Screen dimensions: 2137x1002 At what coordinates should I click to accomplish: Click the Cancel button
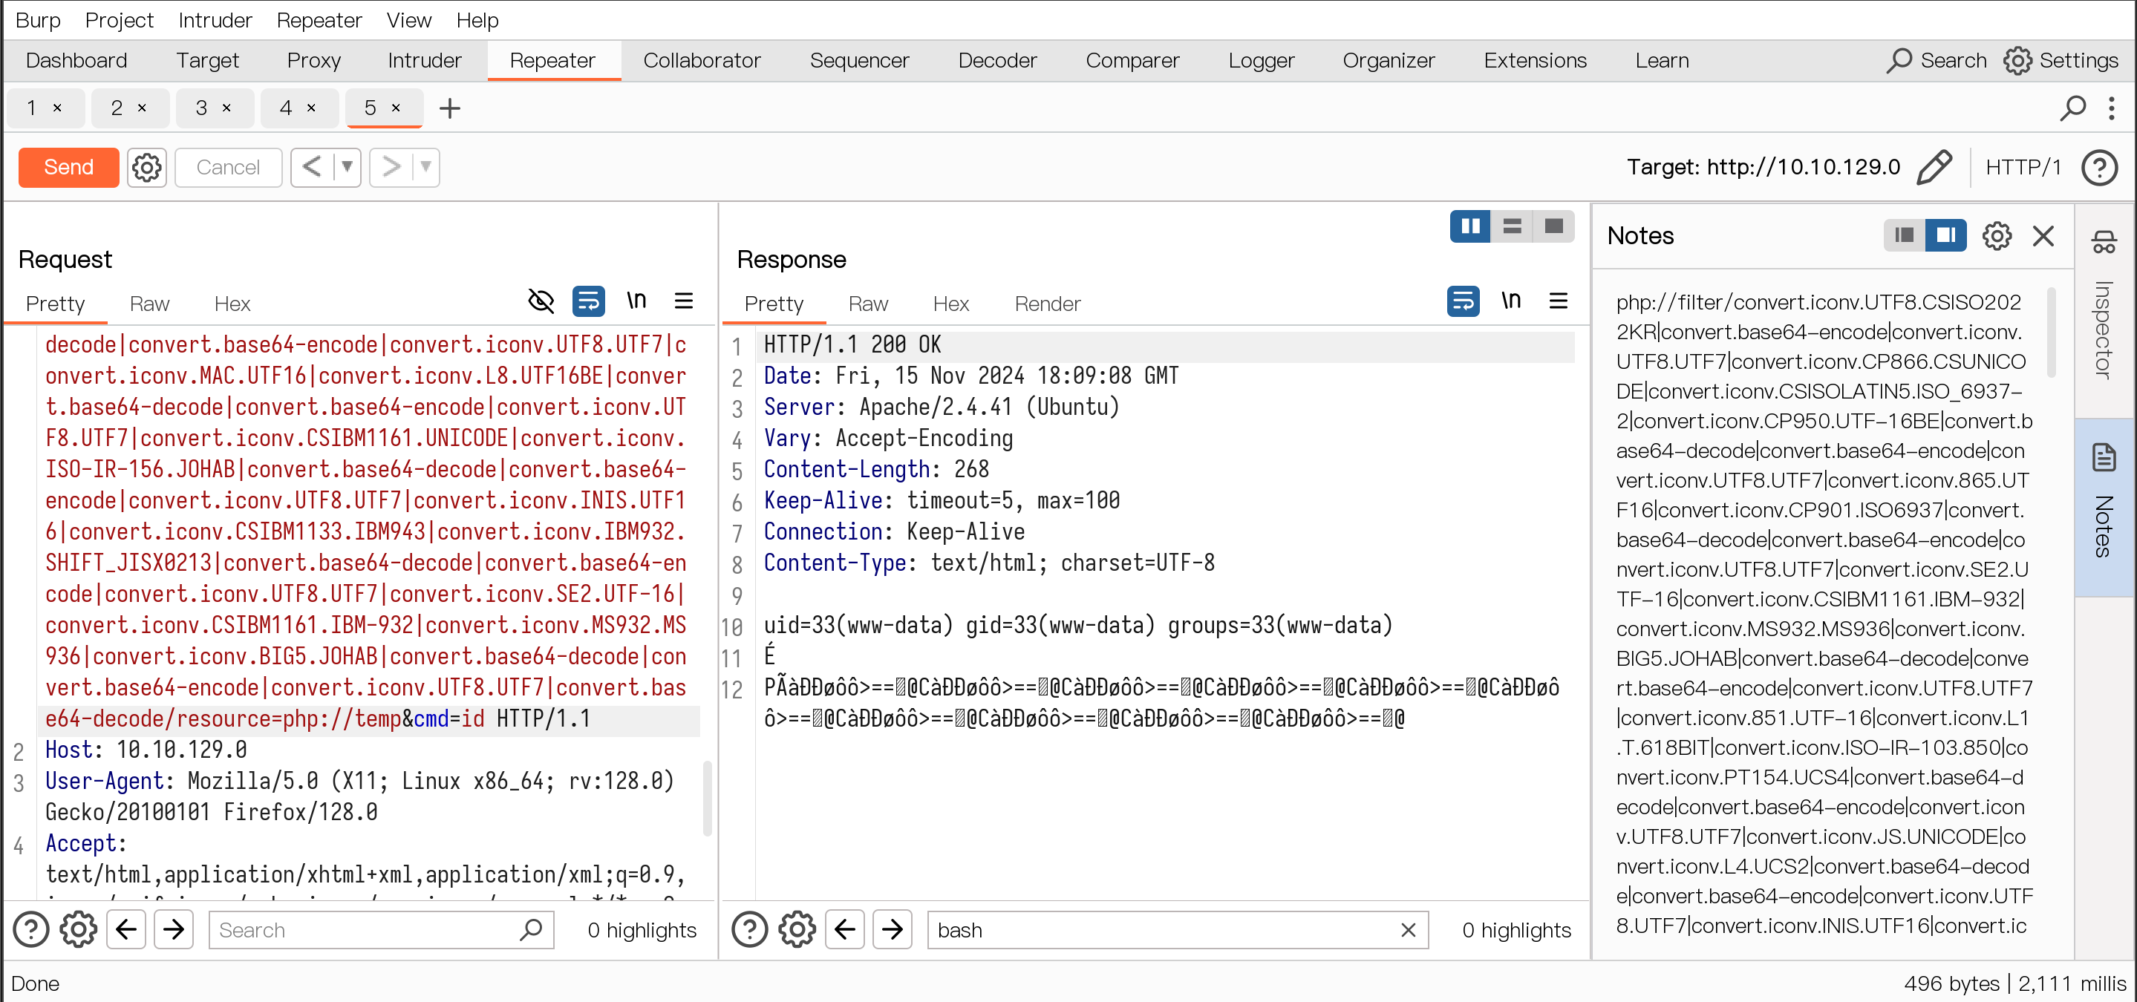point(228,168)
